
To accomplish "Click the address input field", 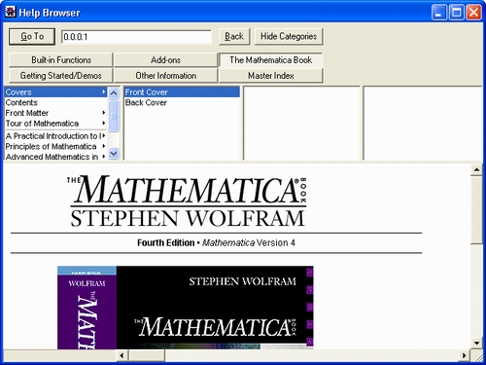I will pos(136,37).
